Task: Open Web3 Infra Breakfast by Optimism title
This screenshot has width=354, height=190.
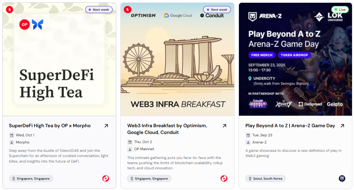Action: (167, 129)
